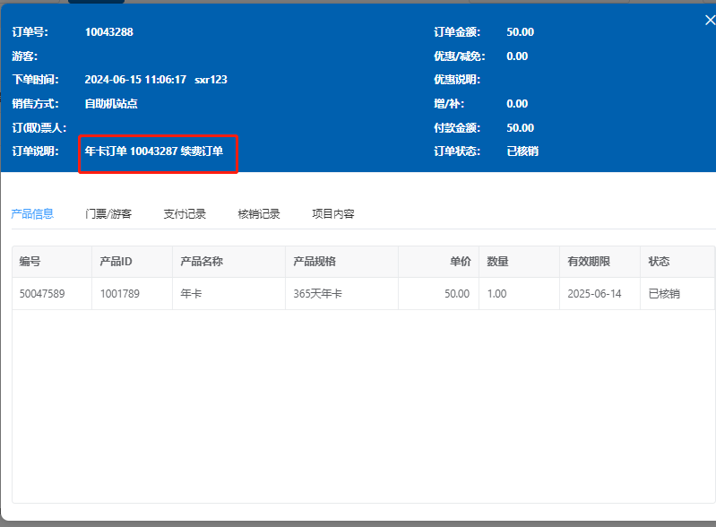The height and width of the screenshot is (527, 716).
Task: Click the 365天年卡 specification cell
Action: (317, 294)
